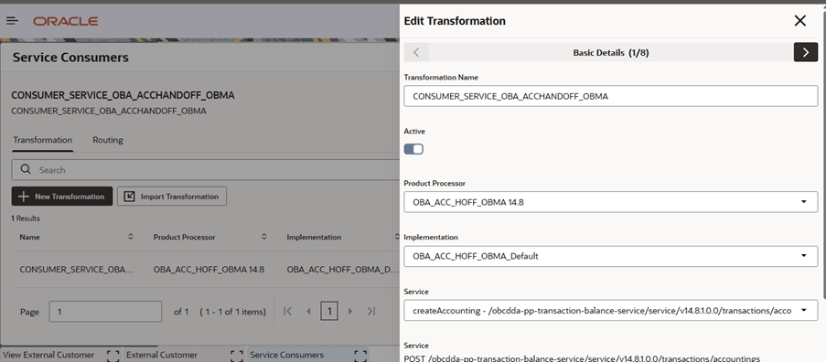The width and height of the screenshot is (826, 362).
Task: Open the hamburger navigation menu
Action: 12,21
